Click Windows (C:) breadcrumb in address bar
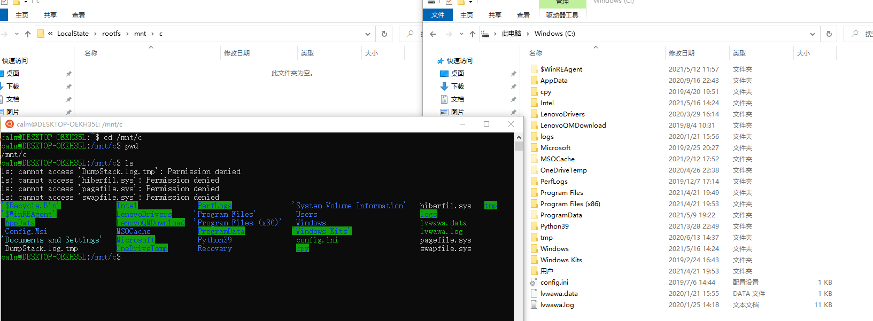873x321 pixels. (x=555, y=34)
